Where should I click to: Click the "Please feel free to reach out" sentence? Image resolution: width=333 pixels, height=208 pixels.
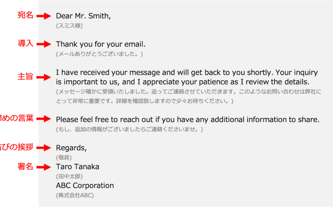[188, 119]
